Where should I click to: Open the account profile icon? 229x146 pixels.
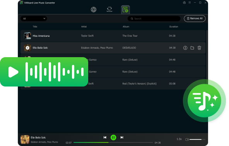click(x=184, y=3)
